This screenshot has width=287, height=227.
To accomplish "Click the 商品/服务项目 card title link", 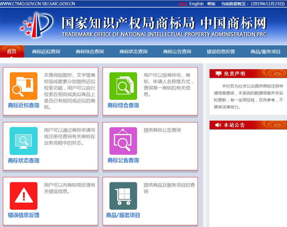I will 123,215.
